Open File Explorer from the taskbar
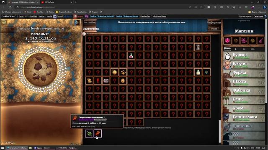268x150 pixels. tap(31, 148)
